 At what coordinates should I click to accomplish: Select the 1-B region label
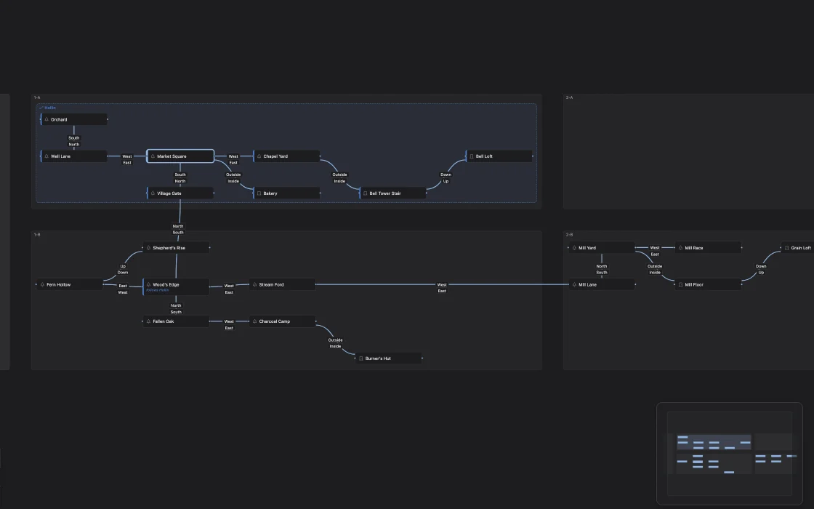[x=37, y=235]
